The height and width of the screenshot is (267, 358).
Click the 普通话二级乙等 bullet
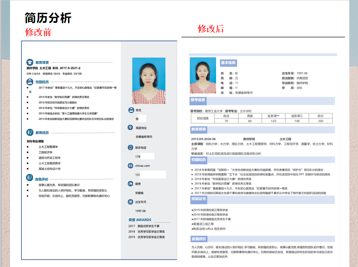point(203,224)
